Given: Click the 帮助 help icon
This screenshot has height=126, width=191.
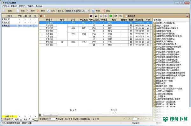Looking at the screenshot, I should pyautogui.click(x=93, y=11).
